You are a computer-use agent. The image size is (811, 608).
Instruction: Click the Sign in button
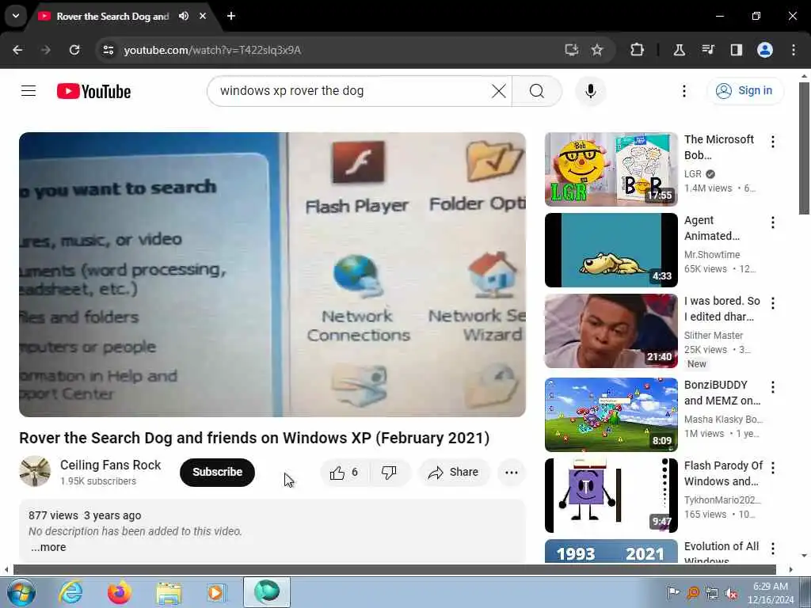744,91
